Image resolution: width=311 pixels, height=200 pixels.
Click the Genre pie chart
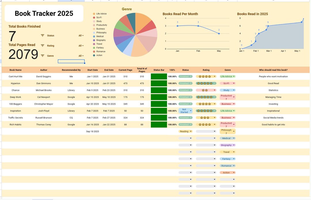pyautogui.click(x=135, y=35)
